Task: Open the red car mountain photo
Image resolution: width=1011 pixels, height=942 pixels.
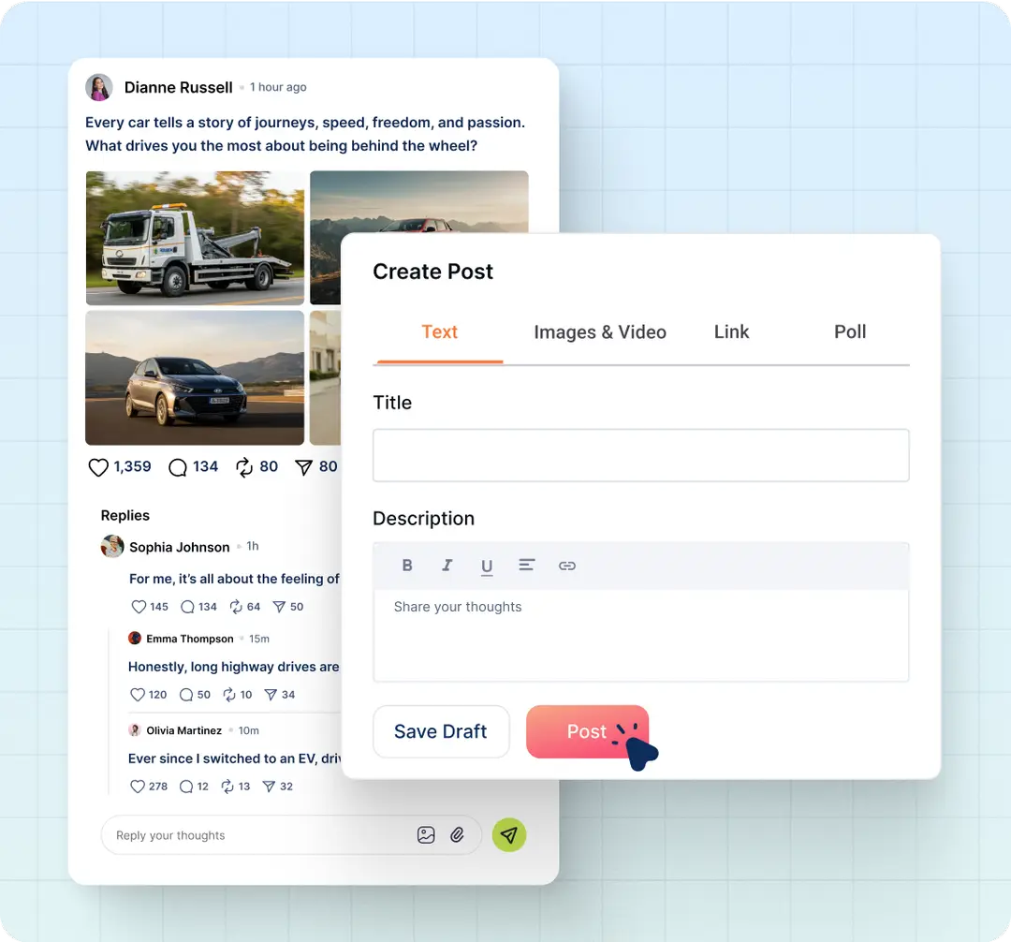Action: pyautogui.click(x=419, y=201)
